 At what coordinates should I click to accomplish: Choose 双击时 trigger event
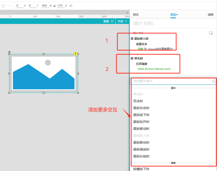(x=138, y=101)
